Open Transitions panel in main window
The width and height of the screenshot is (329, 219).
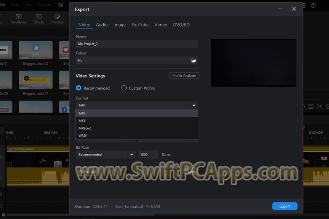click(18, 19)
